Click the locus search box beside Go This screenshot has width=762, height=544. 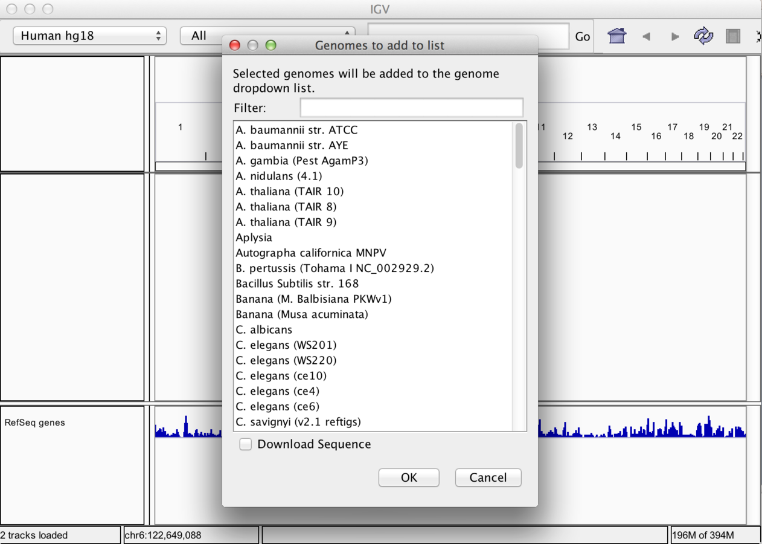pyautogui.click(x=469, y=36)
